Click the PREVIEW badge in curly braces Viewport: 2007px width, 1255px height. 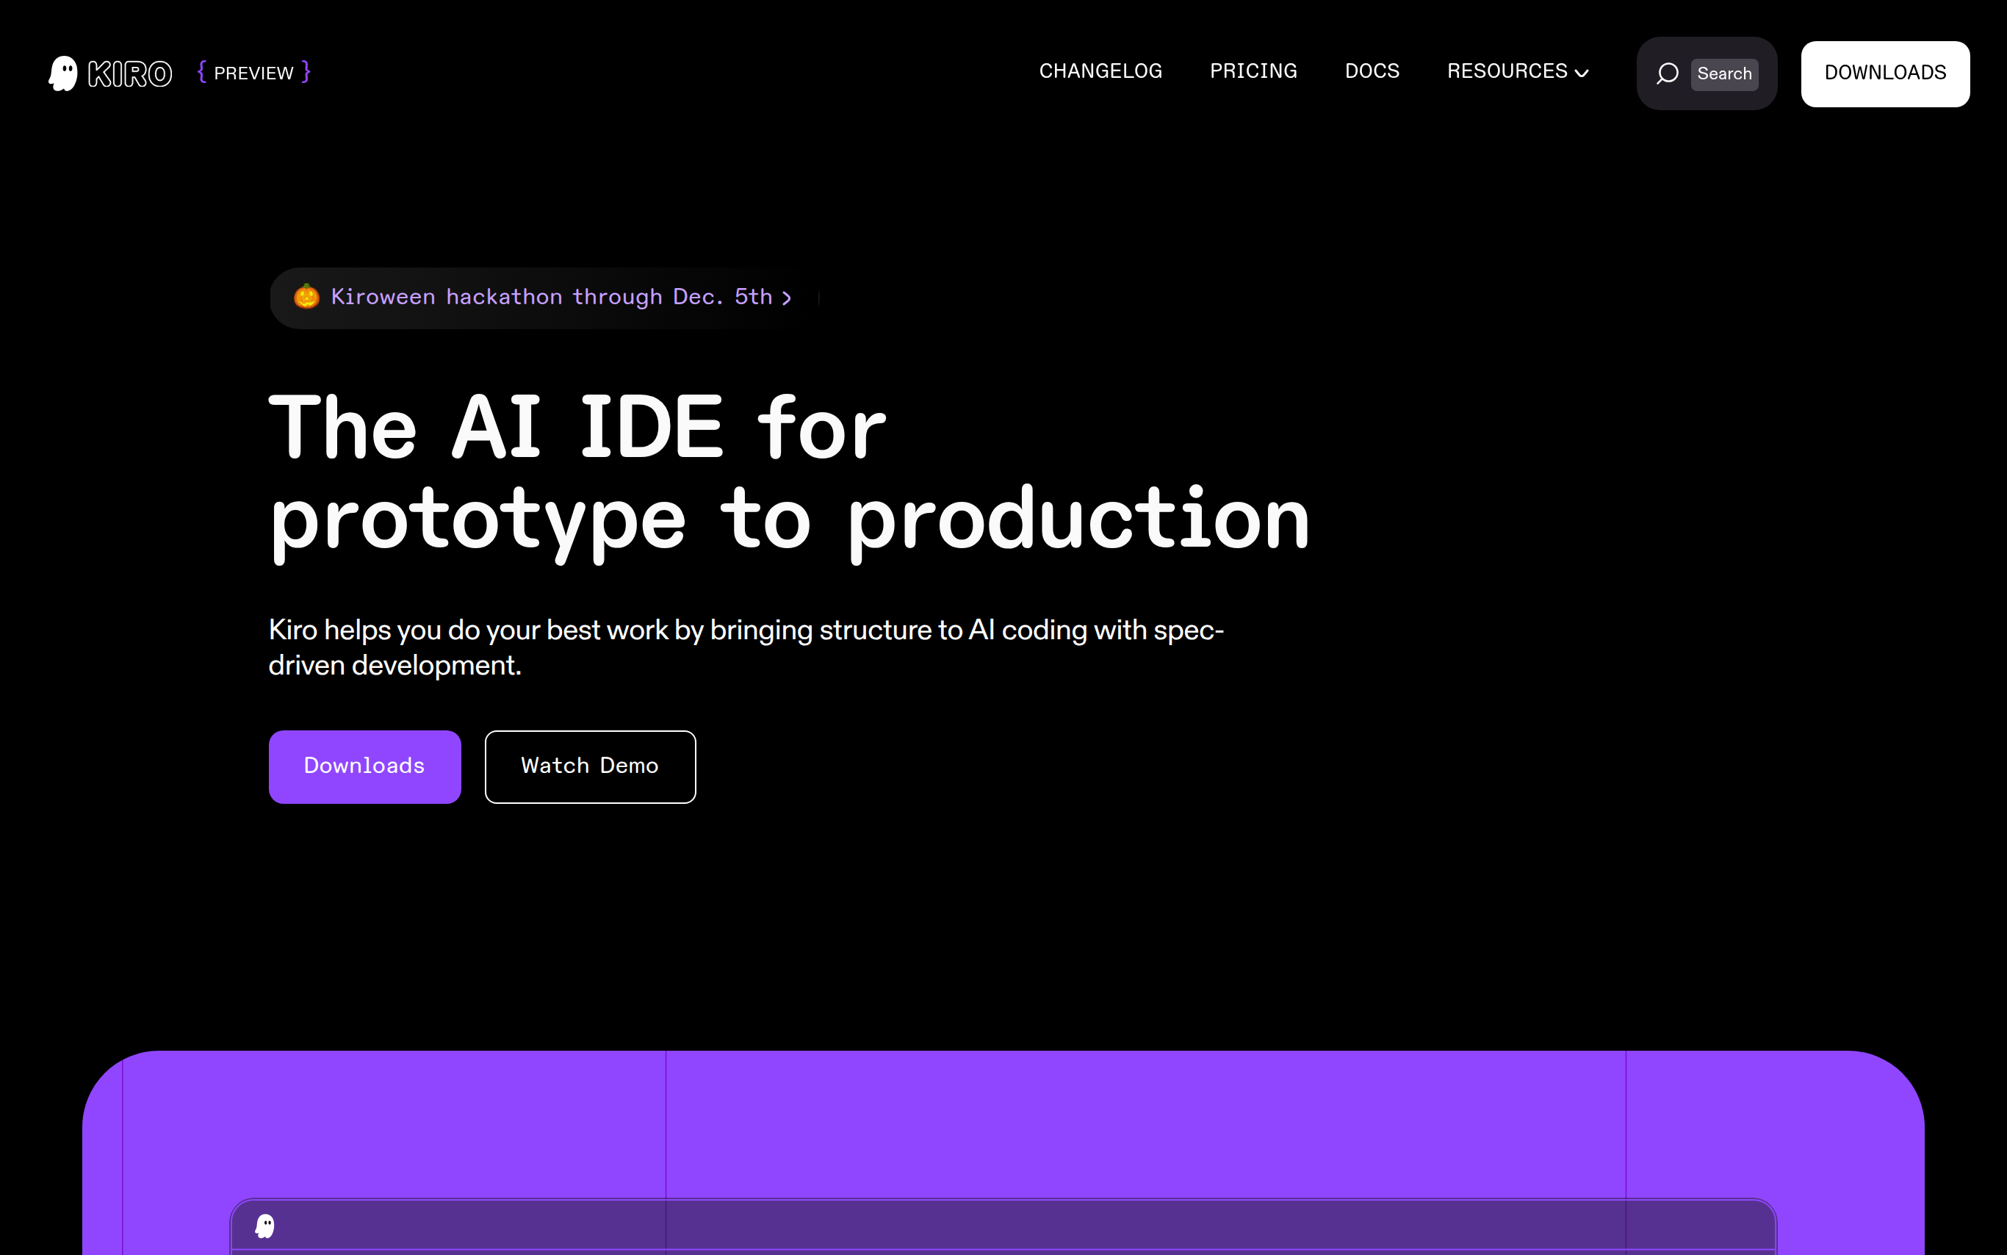(254, 73)
